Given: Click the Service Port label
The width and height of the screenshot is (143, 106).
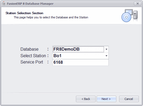Looking at the screenshot, I should [x=32, y=62].
